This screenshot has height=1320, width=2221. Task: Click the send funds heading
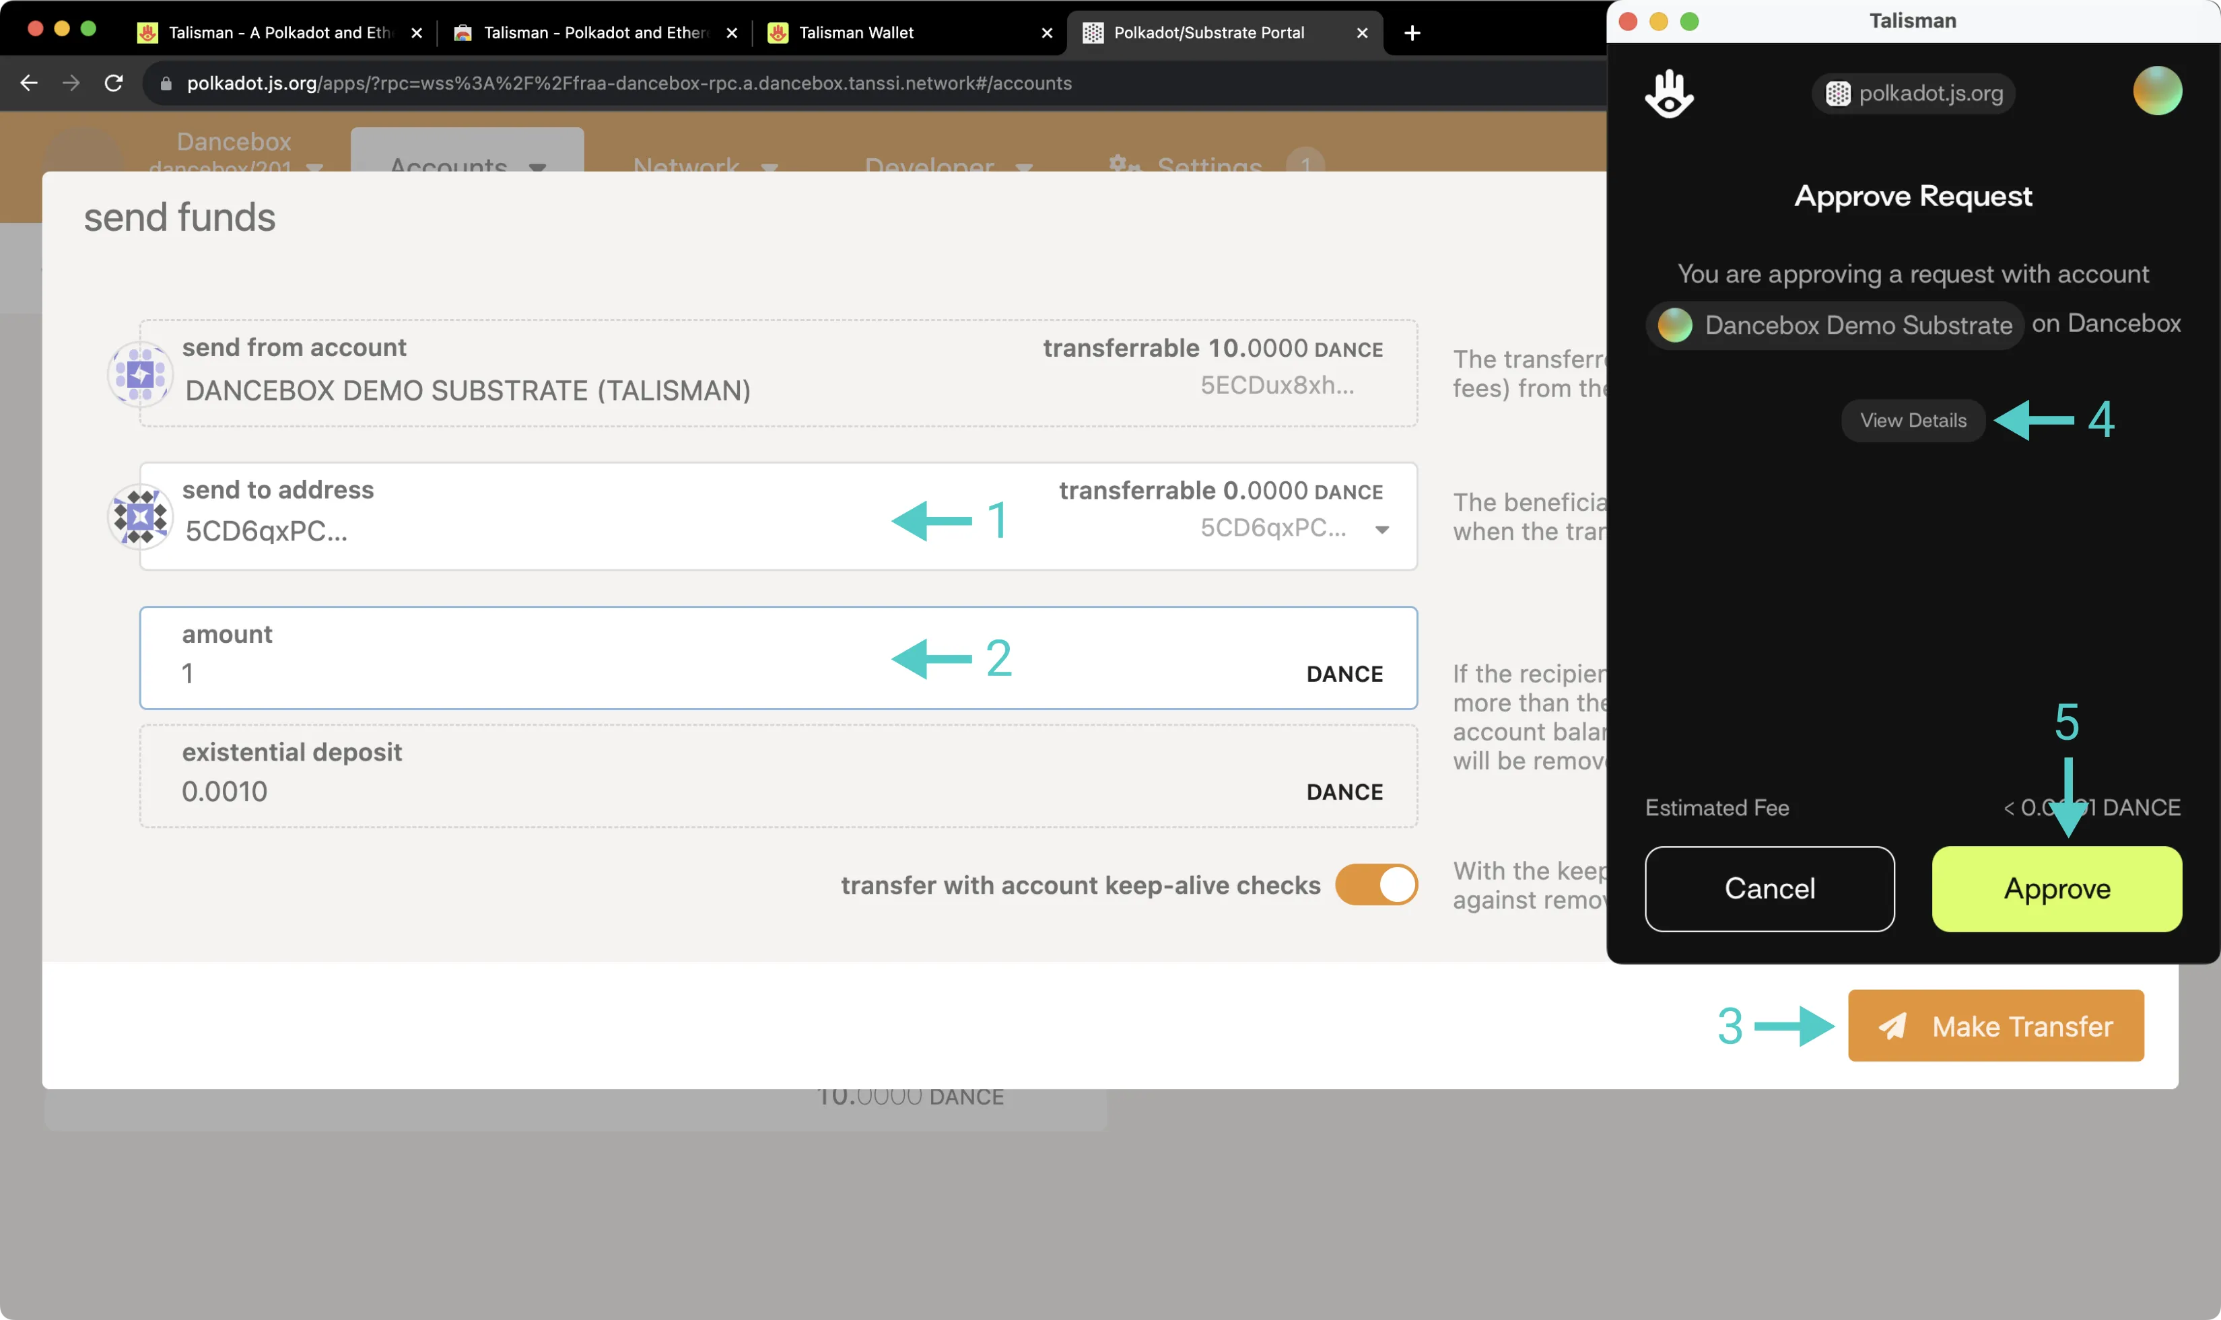tap(180, 217)
